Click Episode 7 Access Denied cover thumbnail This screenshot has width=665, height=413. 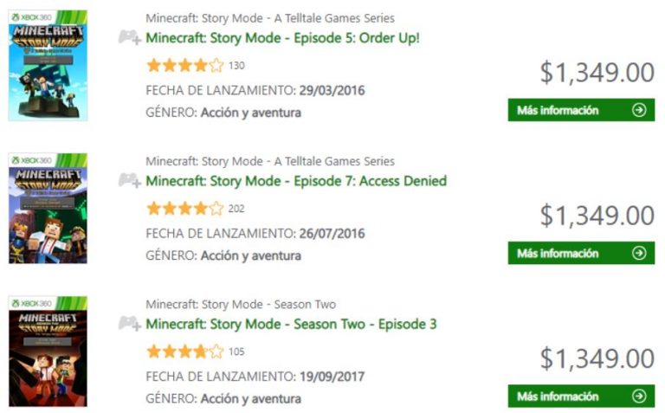48,208
